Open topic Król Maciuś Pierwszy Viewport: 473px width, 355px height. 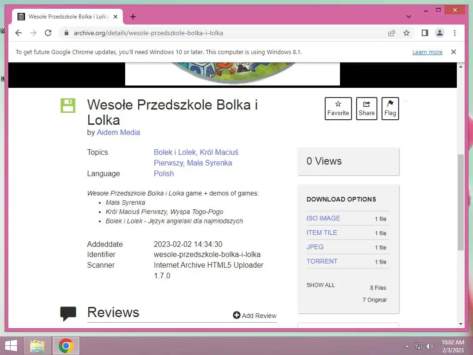pyautogui.click(x=196, y=157)
